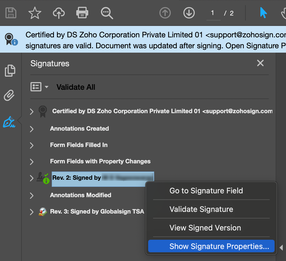Expand Form Fields with Property Changes
Image resolution: width=286 pixels, height=261 pixels.
[32, 162]
